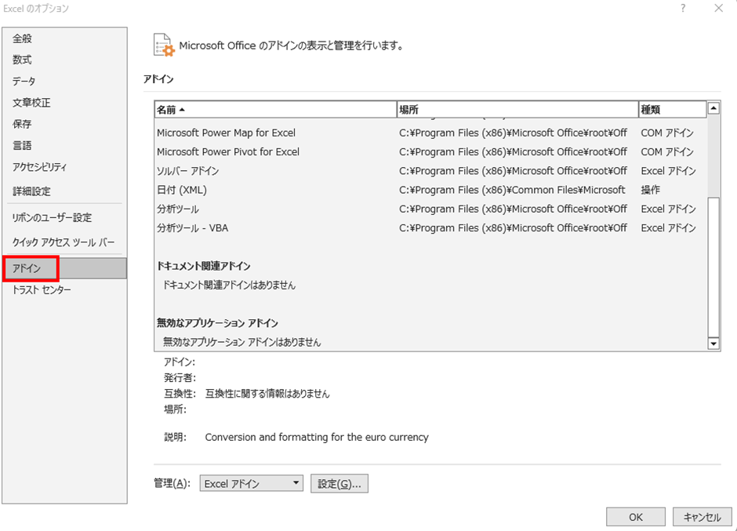
Task: Select the 分析ツール - VBA entry
Action: coord(193,228)
